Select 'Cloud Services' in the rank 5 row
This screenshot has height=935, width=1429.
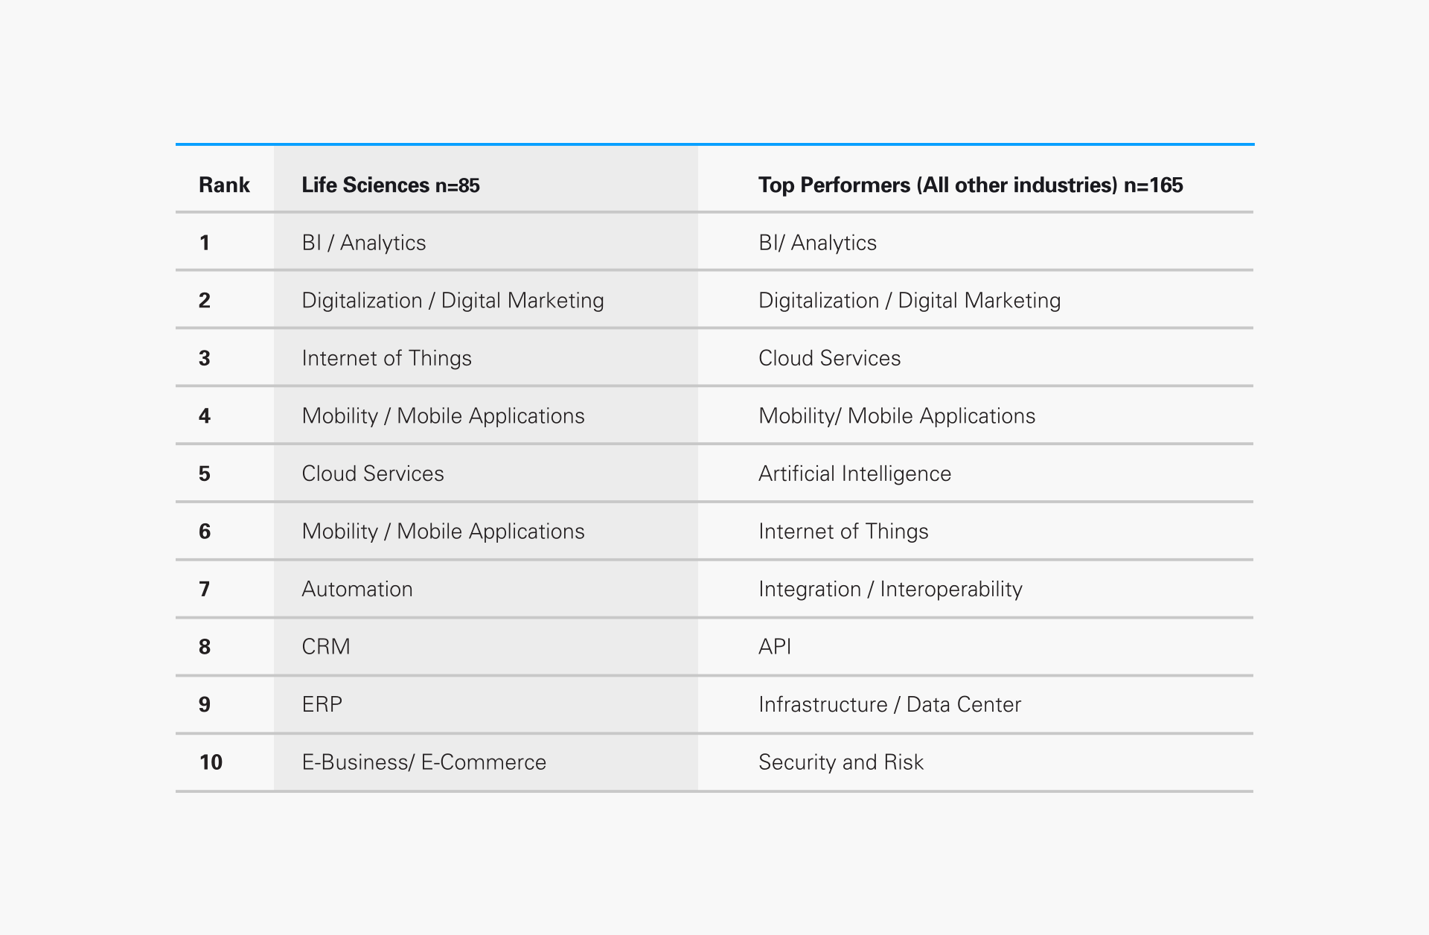tap(372, 473)
